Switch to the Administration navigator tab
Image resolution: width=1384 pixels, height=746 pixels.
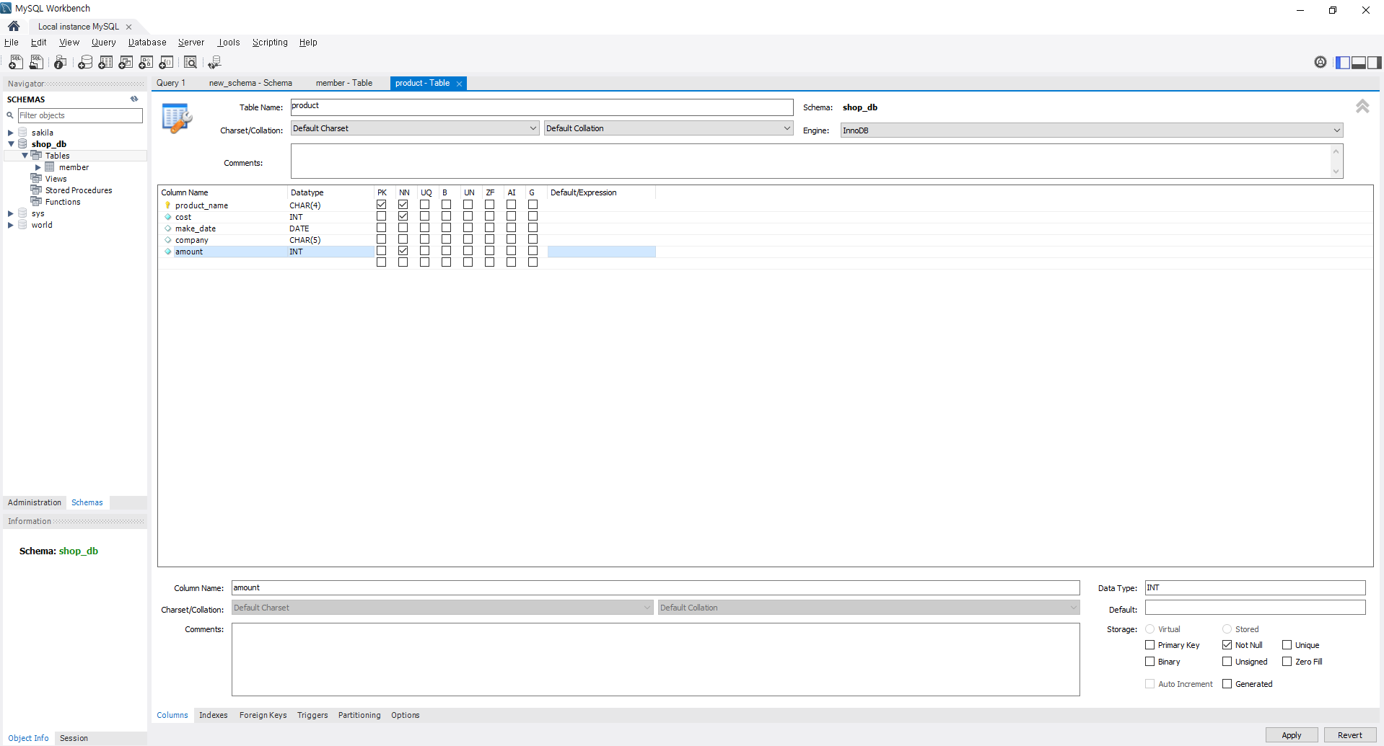coord(35,502)
